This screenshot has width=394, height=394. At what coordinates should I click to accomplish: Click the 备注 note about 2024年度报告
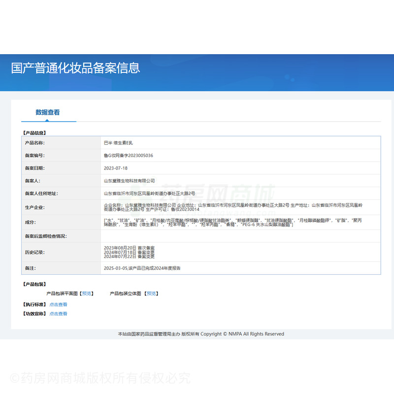[142, 268]
